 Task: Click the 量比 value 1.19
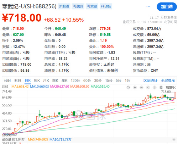click(103, 40)
